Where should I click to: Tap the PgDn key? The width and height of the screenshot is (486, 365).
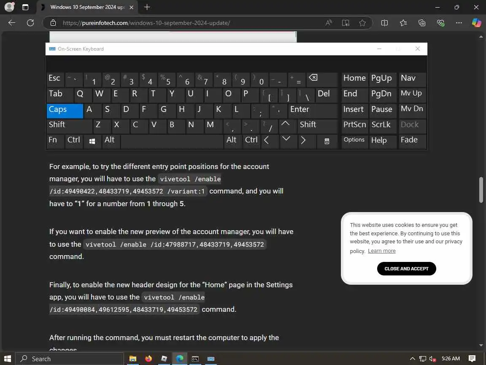383,95
